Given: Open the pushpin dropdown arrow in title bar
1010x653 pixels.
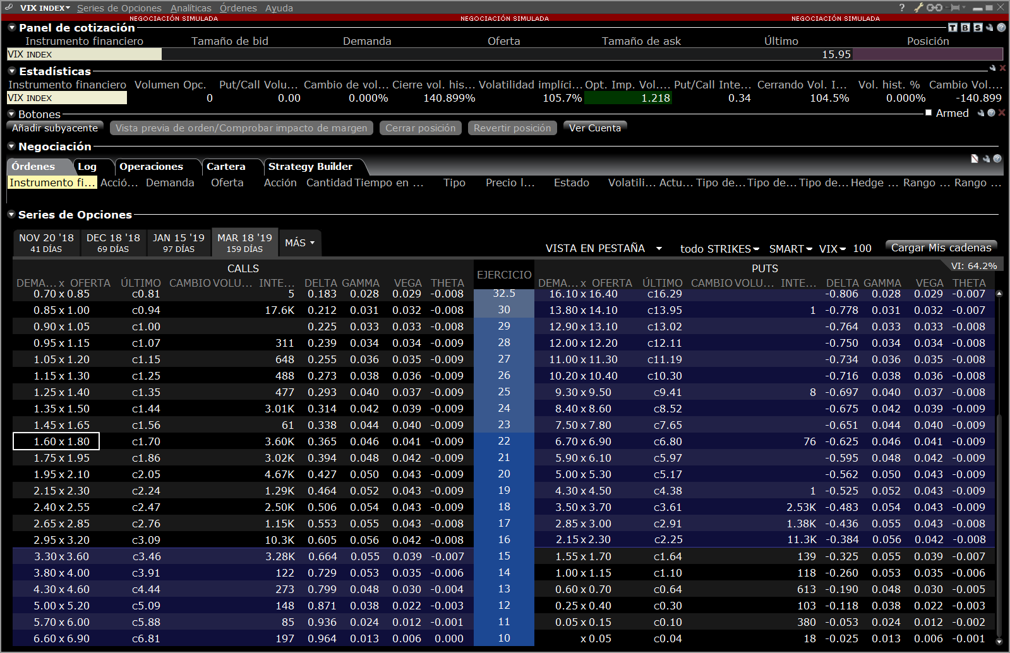Looking at the screenshot, I should 964,8.
